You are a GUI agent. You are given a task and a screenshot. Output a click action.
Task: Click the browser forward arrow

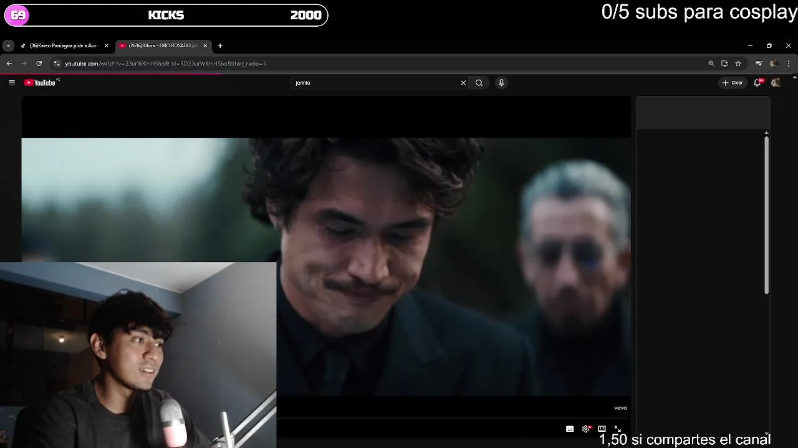point(24,63)
